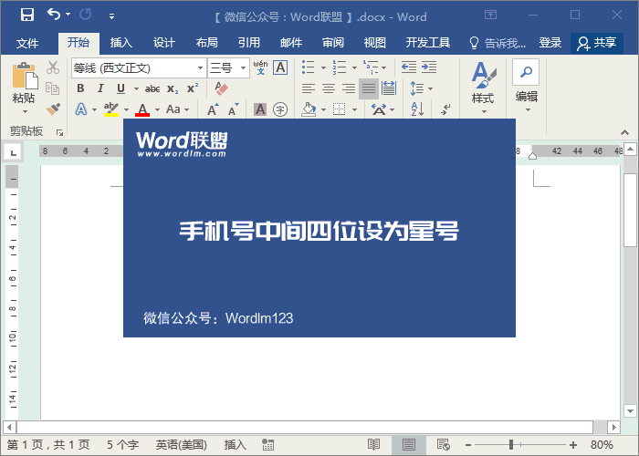
Task: Toggle superscript formatting
Action: click(x=193, y=88)
